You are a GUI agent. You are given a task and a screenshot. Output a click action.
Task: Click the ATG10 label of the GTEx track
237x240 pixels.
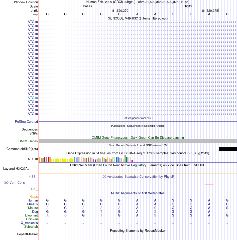33,159
